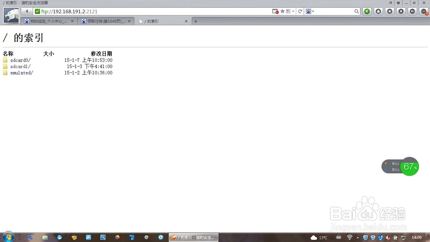Click the undo curved-arrow toolbar button
430x242 pixels.
click(x=412, y=11)
